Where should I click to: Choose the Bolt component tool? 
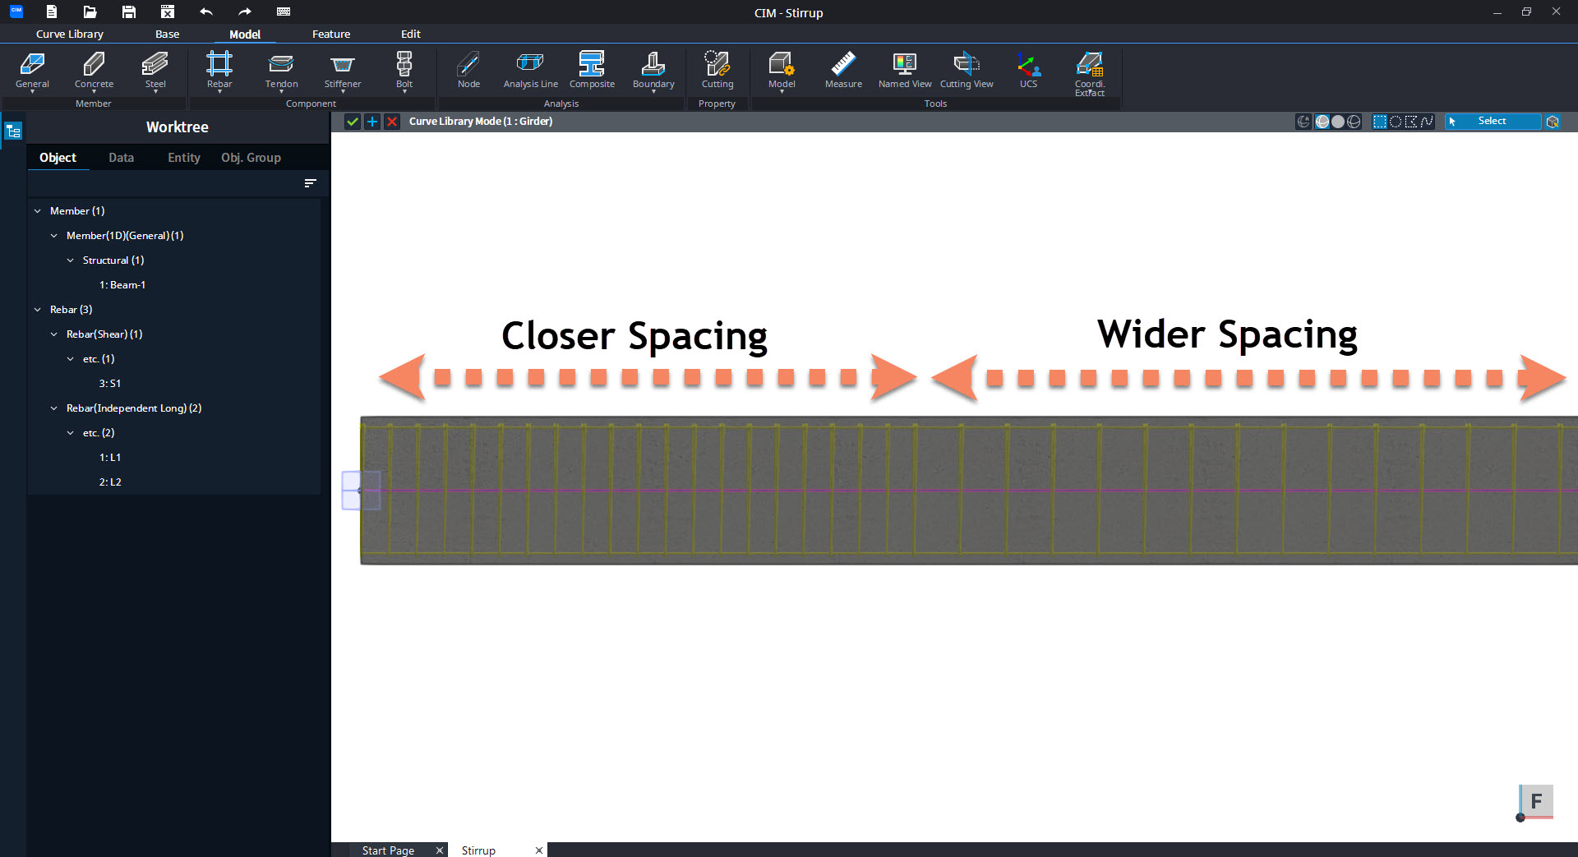click(404, 71)
